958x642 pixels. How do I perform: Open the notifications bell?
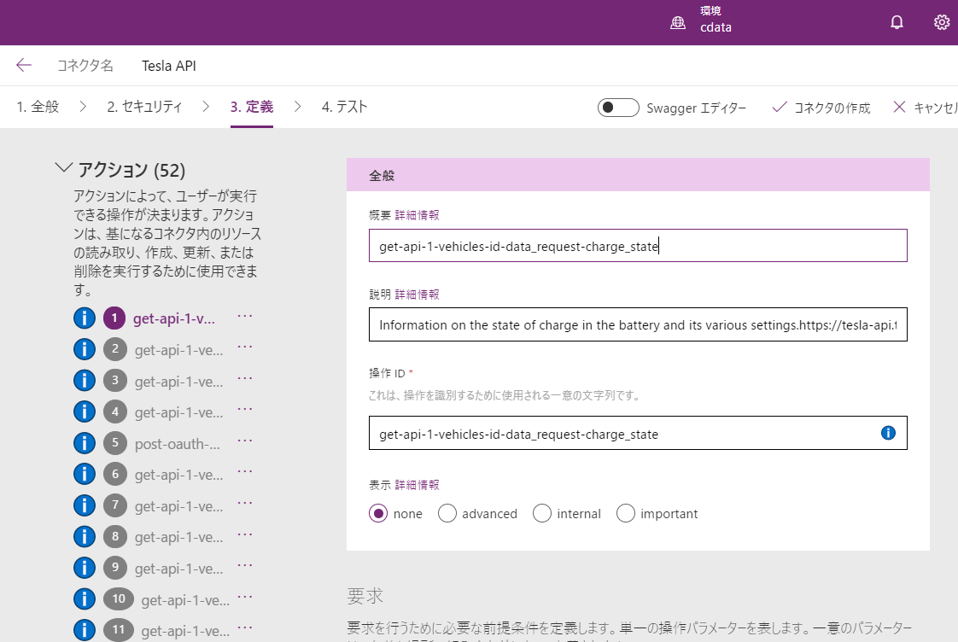point(897,22)
